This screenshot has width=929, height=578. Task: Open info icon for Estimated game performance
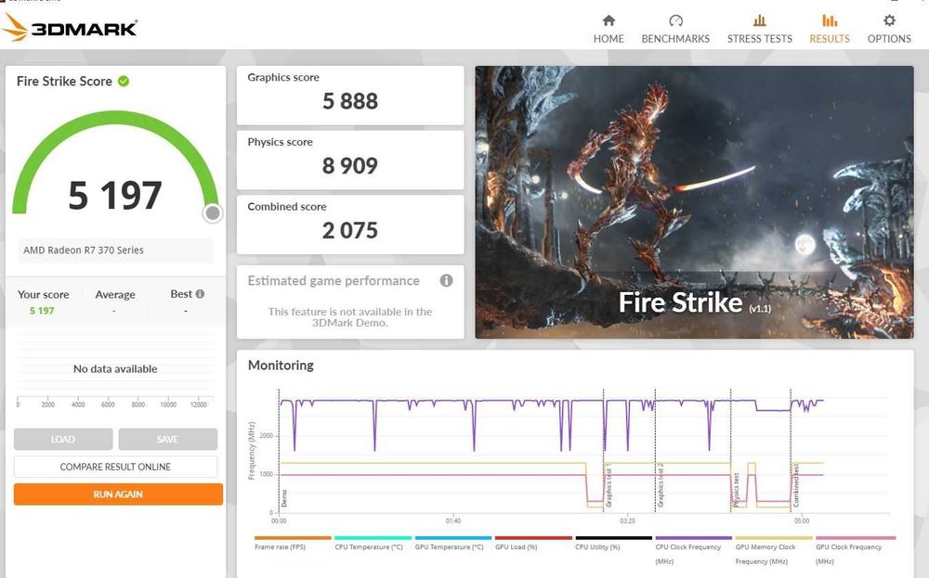pos(446,280)
